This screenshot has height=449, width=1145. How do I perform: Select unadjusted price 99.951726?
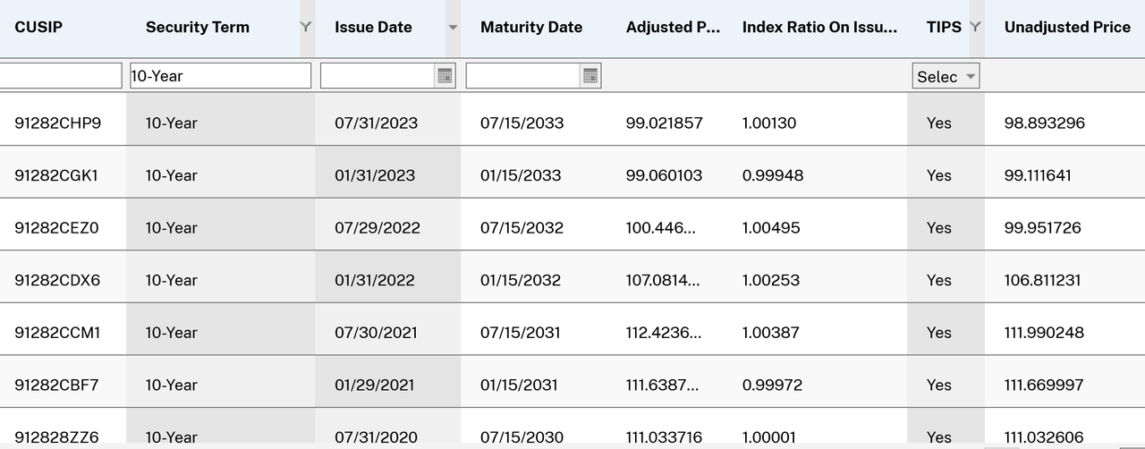[x=1043, y=227]
